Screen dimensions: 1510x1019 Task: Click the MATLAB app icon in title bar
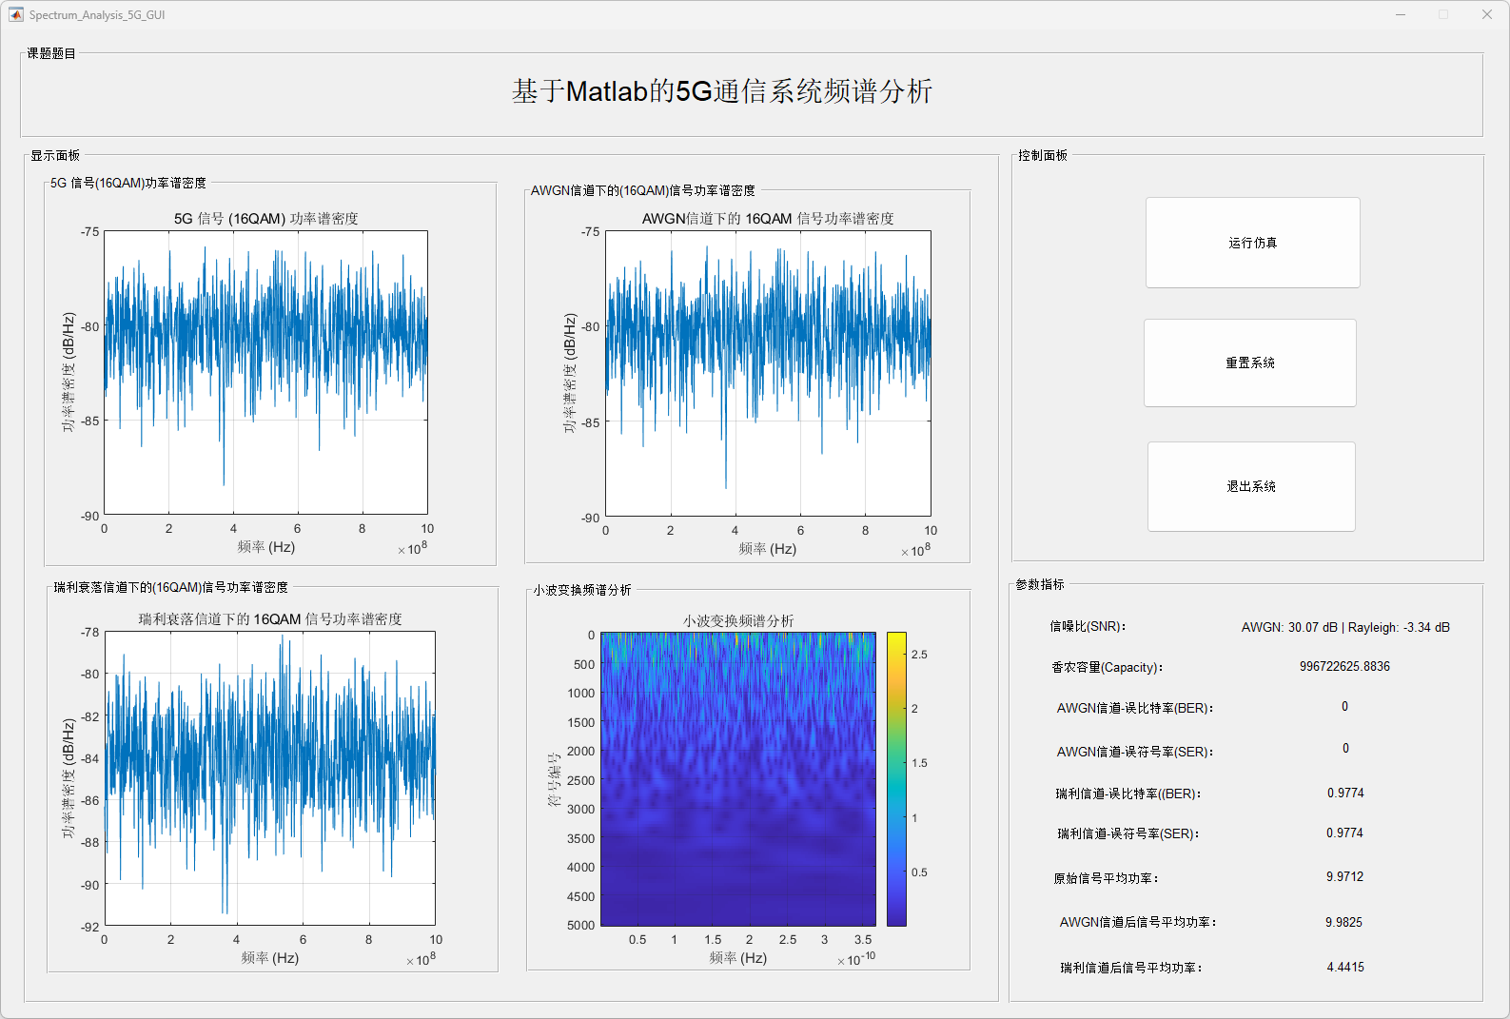(x=15, y=14)
